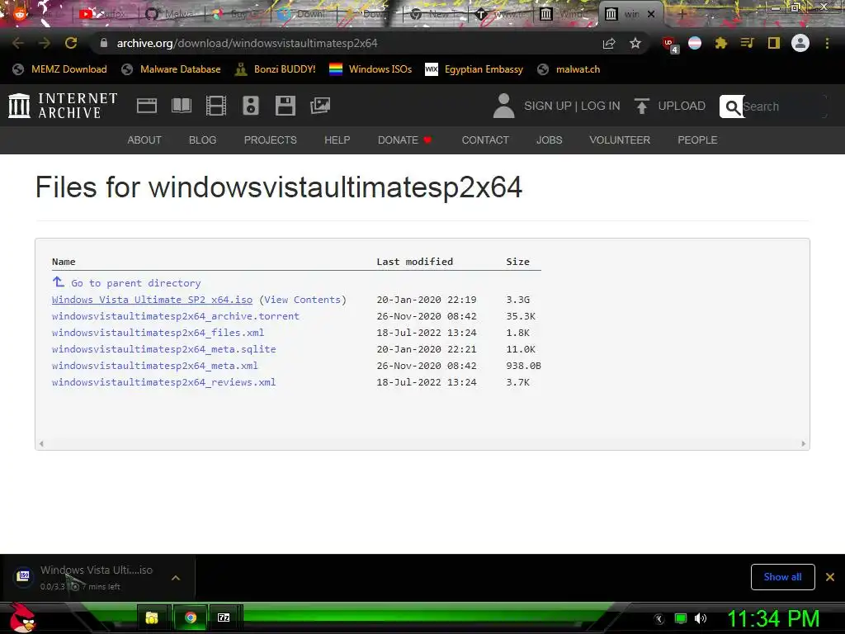The height and width of the screenshot is (634, 845).
Task: Click the pink-blue flag extension icon
Action: 695,43
